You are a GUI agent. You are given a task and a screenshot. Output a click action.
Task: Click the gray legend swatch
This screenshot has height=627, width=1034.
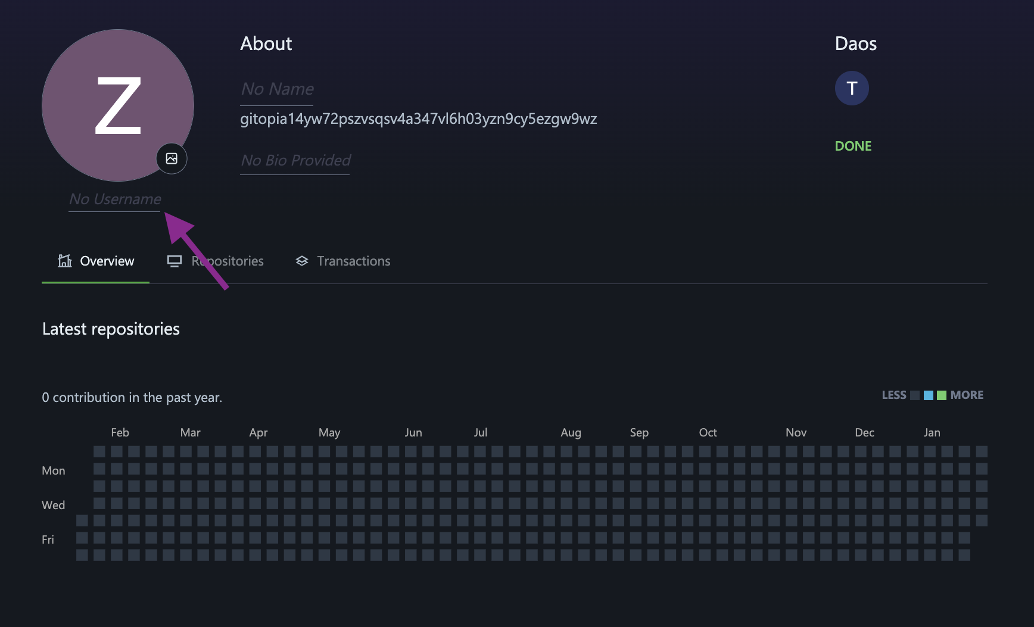tap(915, 395)
